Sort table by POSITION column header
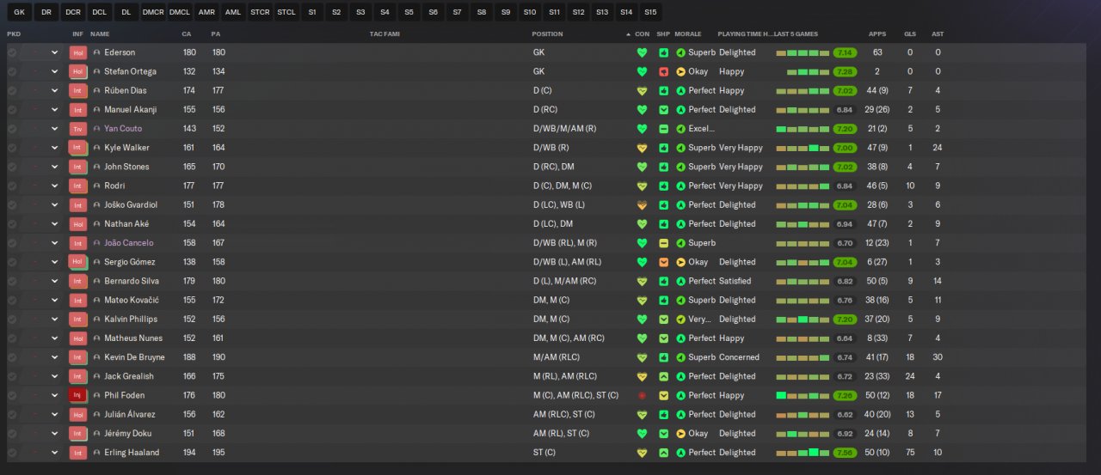The height and width of the screenshot is (475, 1101). click(547, 34)
